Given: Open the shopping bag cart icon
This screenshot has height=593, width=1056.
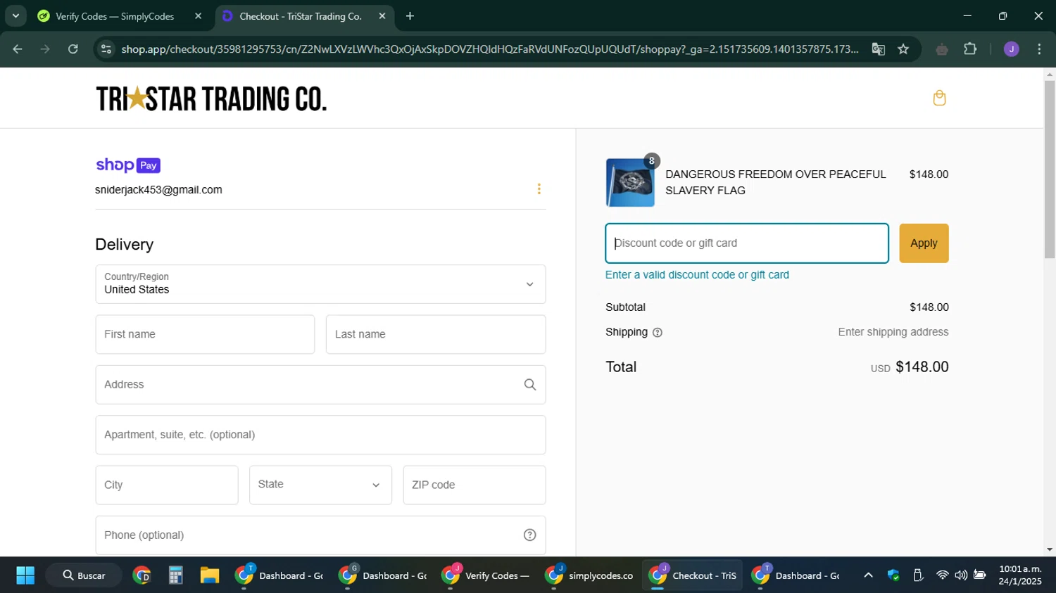Looking at the screenshot, I should click(x=939, y=98).
